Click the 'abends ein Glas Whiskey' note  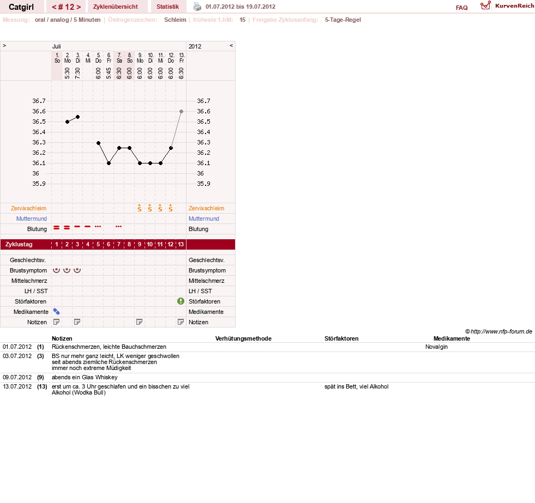[85, 377]
